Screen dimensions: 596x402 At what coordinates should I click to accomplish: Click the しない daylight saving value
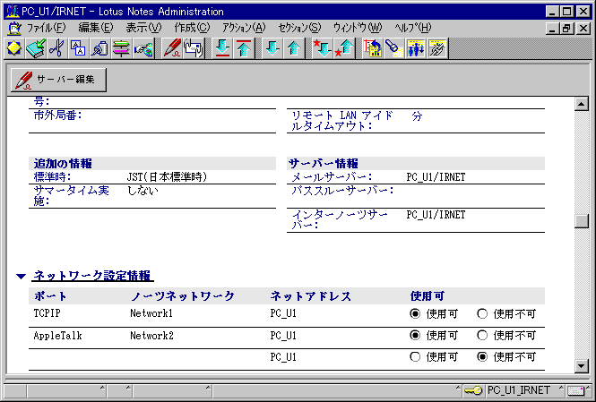point(143,191)
